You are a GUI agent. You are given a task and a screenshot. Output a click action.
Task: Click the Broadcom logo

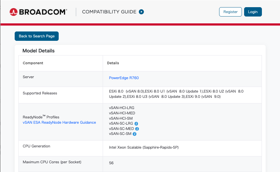38,12
